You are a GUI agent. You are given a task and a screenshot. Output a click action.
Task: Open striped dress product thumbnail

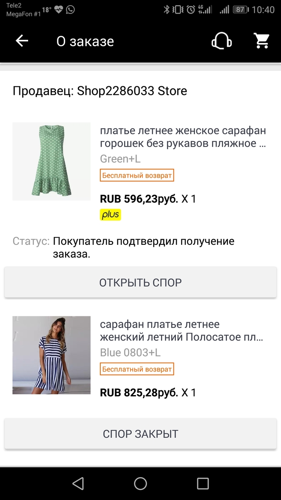[x=51, y=355]
